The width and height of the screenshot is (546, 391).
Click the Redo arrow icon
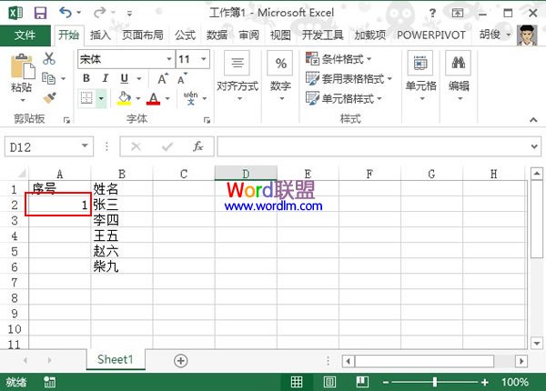click(99, 13)
